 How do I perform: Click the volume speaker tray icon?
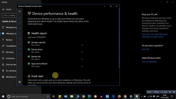pyautogui.click(x=151, y=97)
